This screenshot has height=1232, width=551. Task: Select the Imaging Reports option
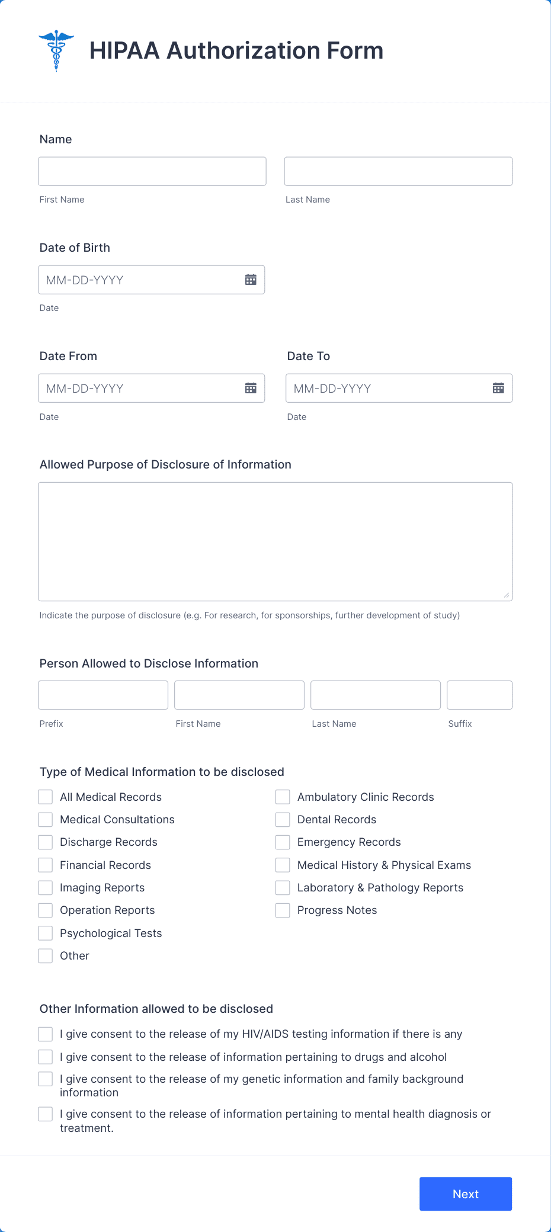pyautogui.click(x=45, y=887)
